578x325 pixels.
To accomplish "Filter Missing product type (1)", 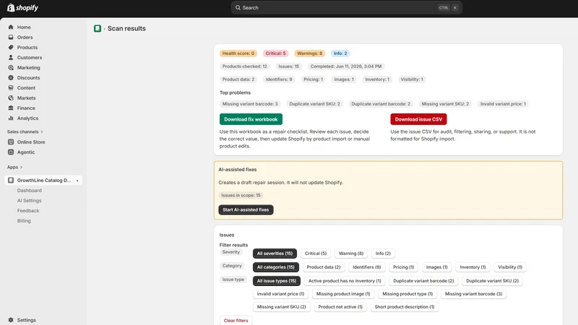I will [407, 294].
